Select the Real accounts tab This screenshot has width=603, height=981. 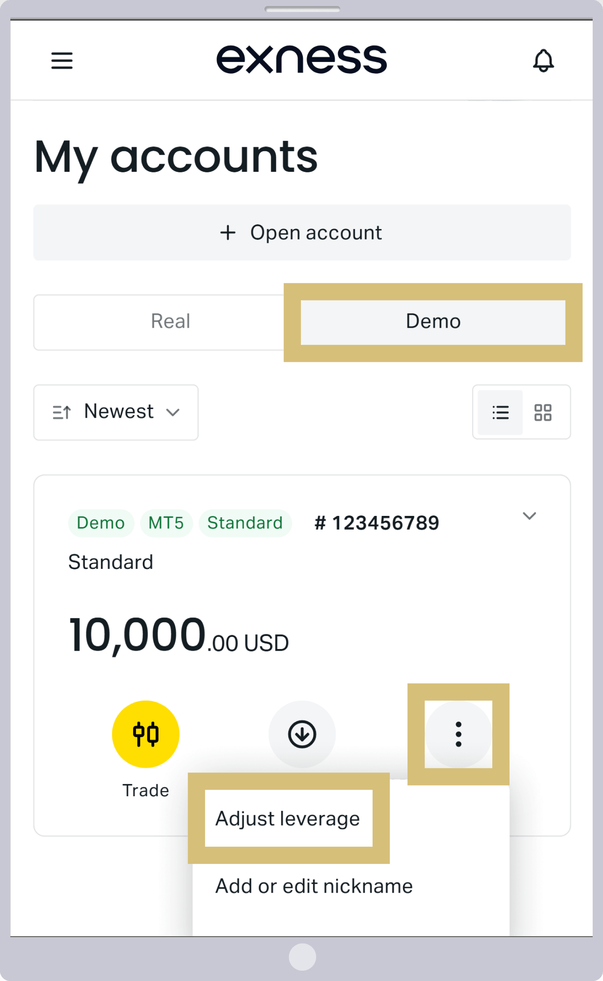coord(171,322)
